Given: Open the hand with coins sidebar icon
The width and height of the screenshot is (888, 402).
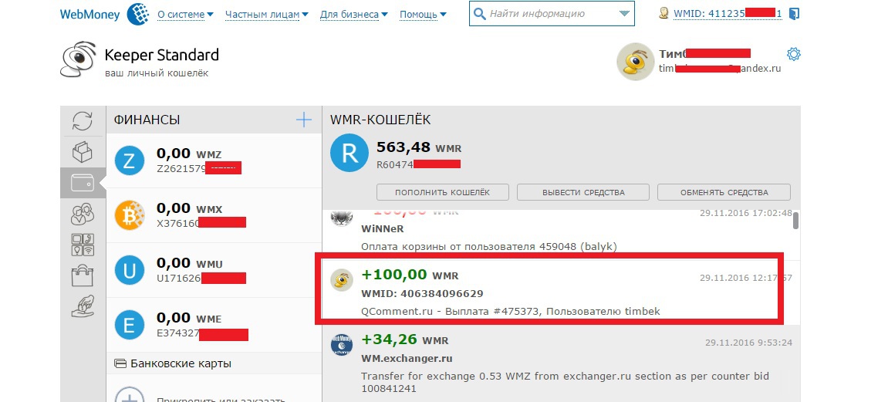Looking at the screenshot, I should coord(83,306).
